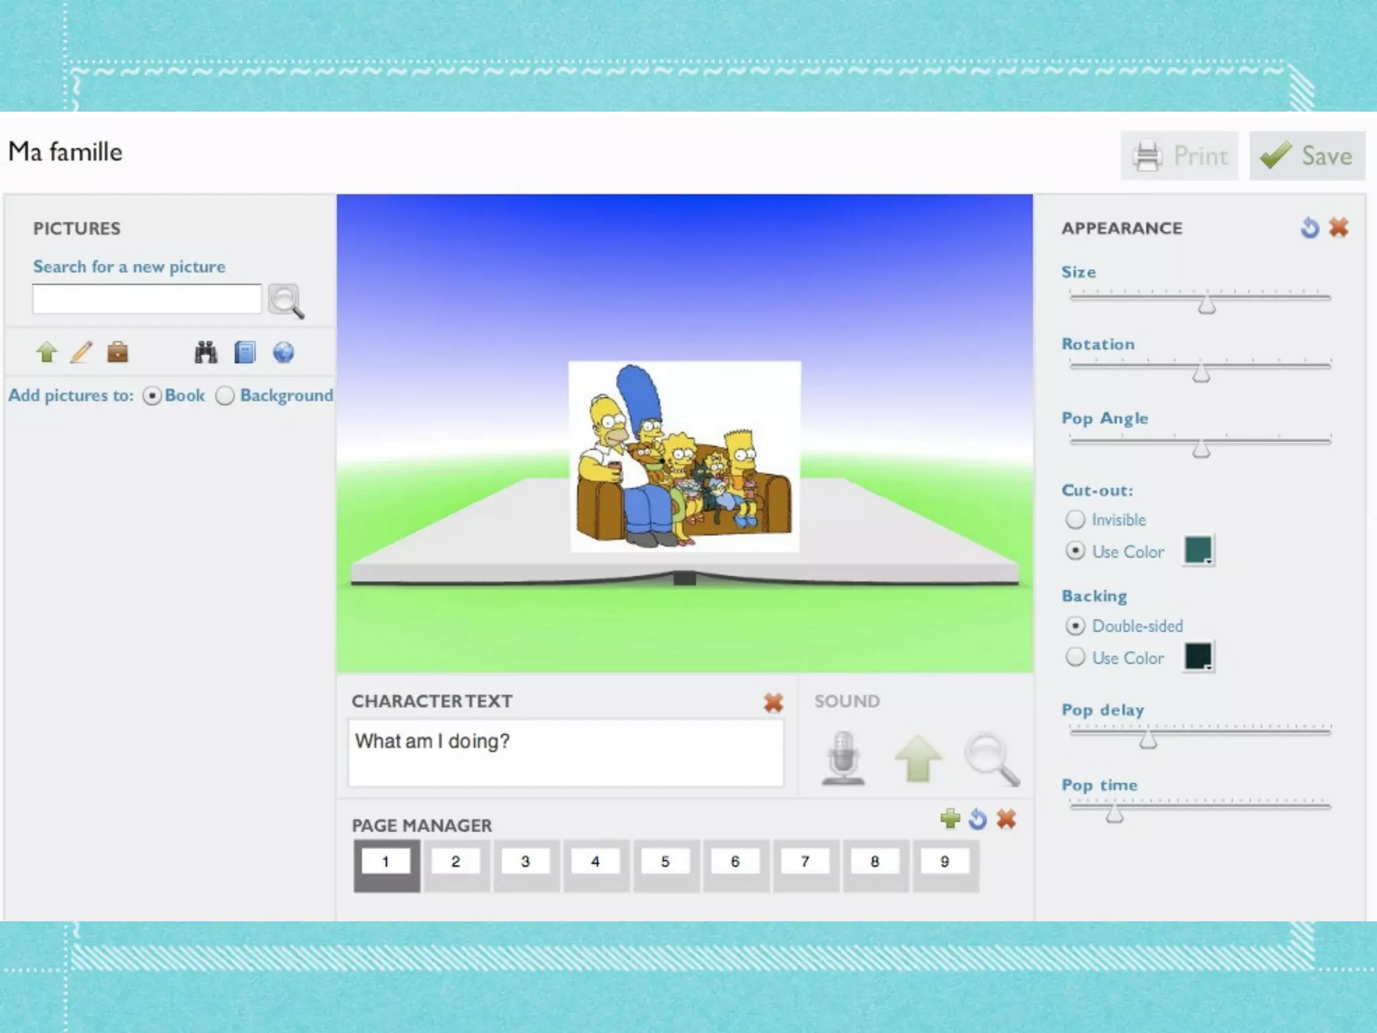Image resolution: width=1377 pixels, height=1033 pixels.
Task: Click the binoculars search icon
Action: [206, 352]
